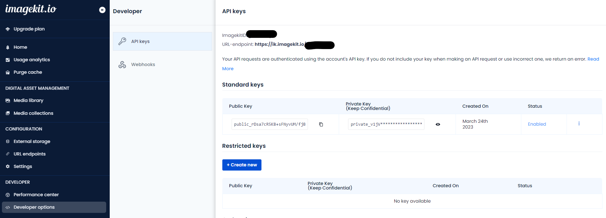
Task: Open Purge cache page
Action: coord(28,72)
